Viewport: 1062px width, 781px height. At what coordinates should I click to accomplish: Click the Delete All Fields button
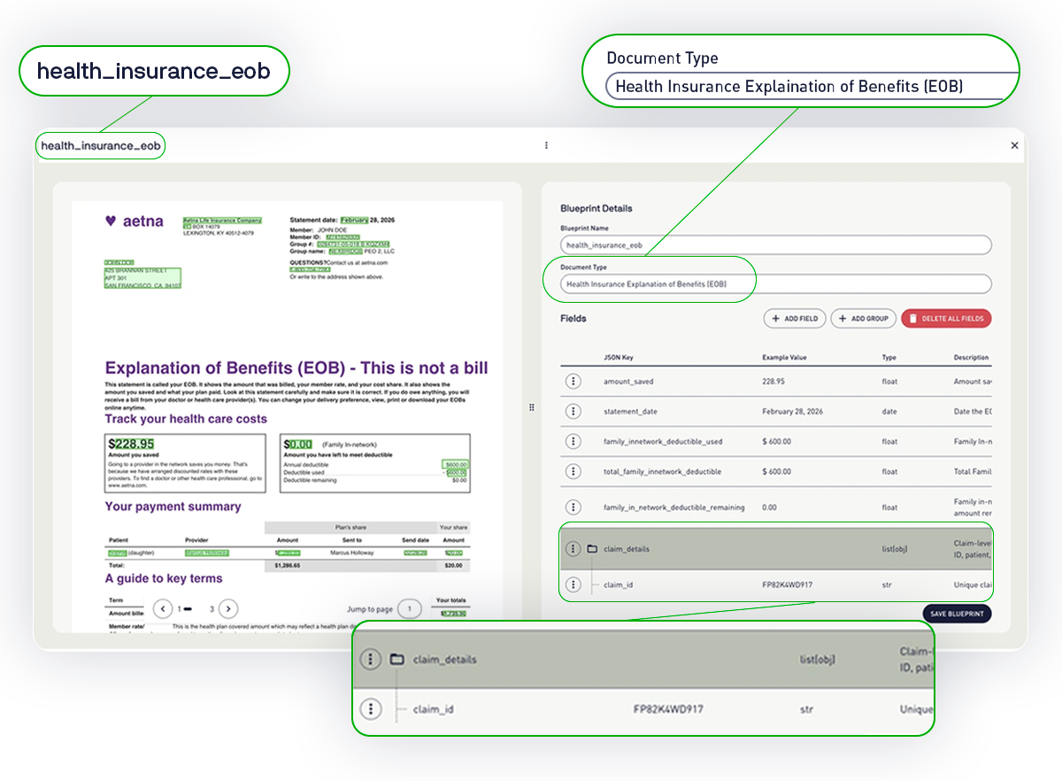tap(945, 318)
